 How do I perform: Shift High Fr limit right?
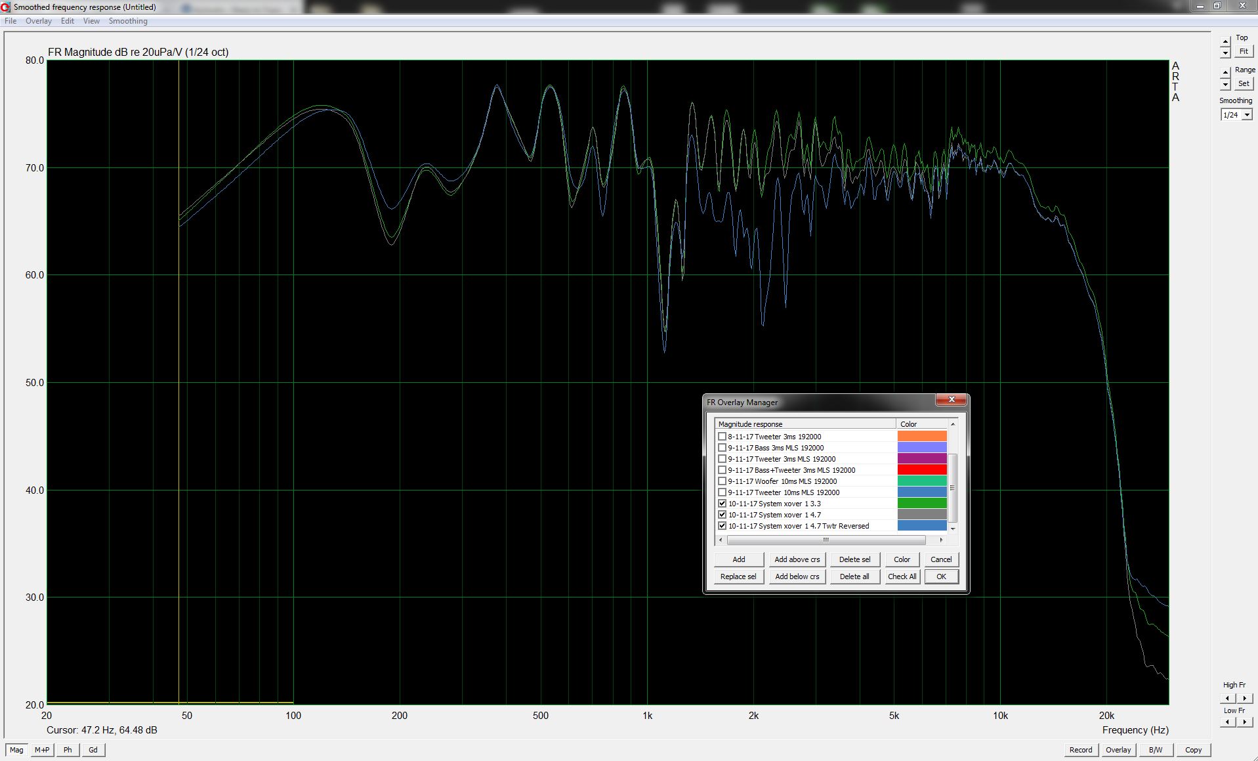[1244, 699]
